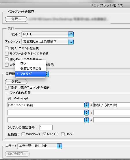Click the empty second-row left filename field
Viewport: 130px width, 160px height.
tap(46, 113)
